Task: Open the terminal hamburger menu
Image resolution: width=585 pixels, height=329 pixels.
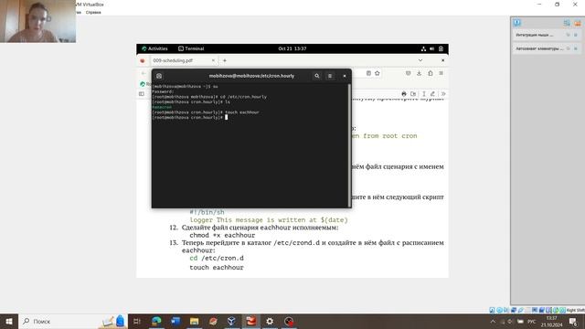Action: (330, 76)
